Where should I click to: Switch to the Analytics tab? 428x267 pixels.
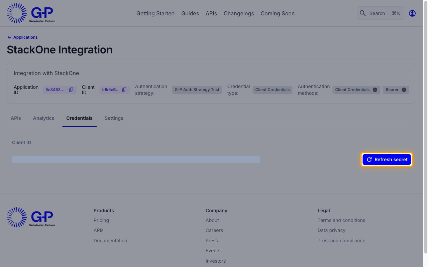tap(43, 118)
